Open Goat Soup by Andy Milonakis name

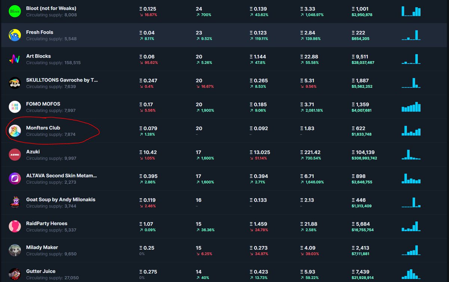(x=61, y=200)
